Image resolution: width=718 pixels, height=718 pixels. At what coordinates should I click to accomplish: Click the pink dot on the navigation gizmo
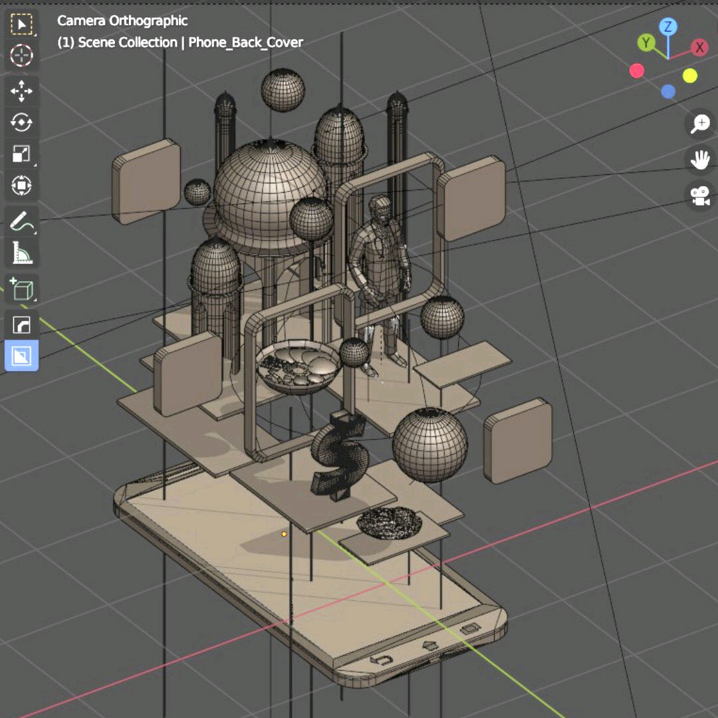637,70
